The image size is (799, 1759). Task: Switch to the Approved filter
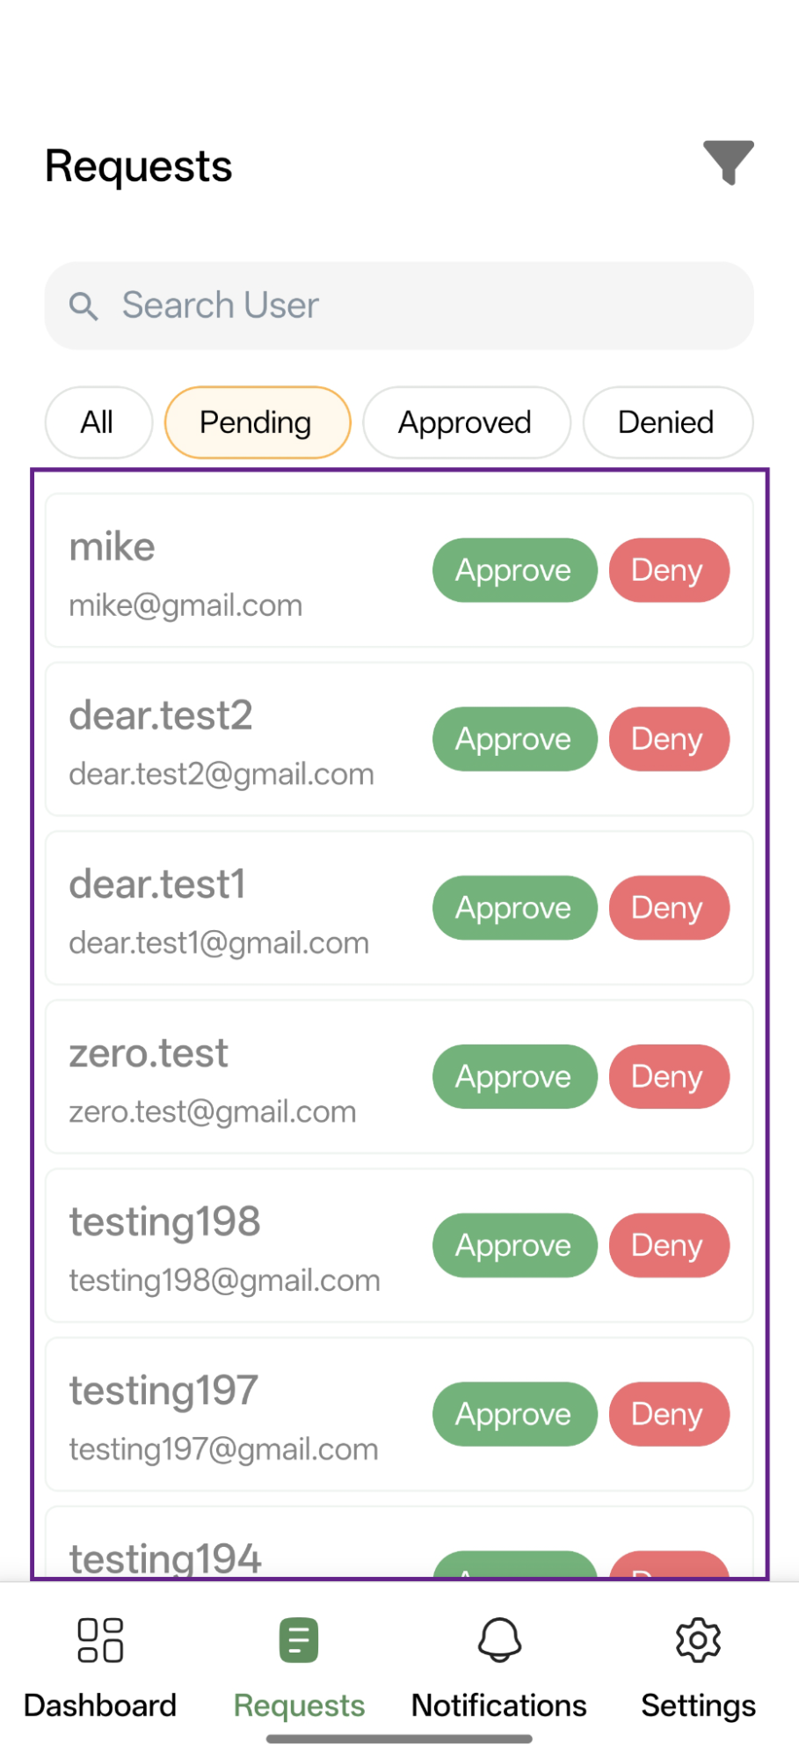pyautogui.click(x=465, y=422)
